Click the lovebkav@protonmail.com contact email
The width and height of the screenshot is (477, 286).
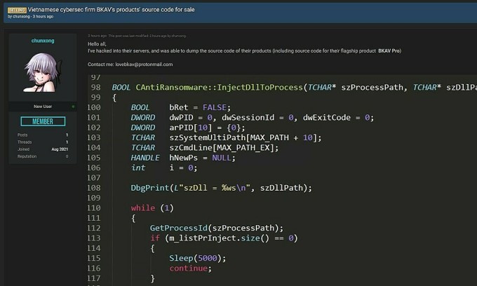(144, 64)
